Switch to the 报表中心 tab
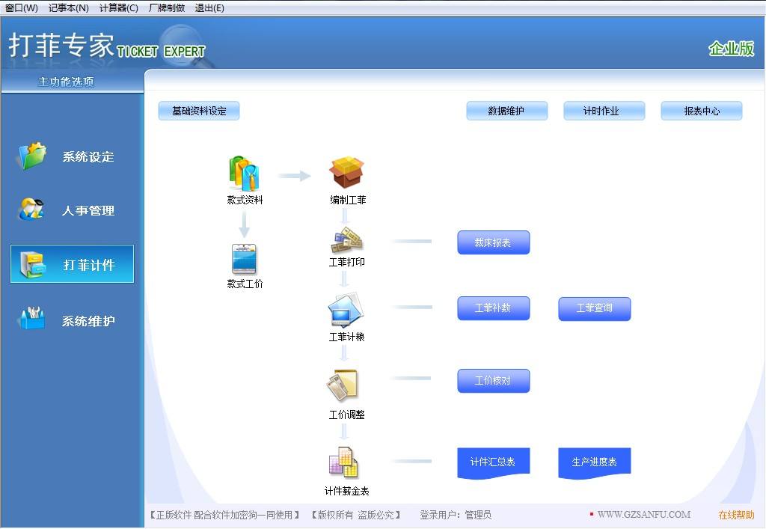766x529 pixels. tap(701, 111)
